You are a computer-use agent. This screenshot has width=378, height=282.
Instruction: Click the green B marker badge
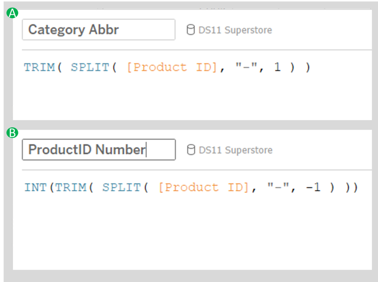click(12, 133)
